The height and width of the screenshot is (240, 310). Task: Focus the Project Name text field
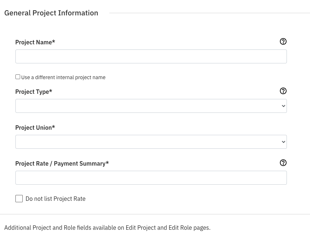click(151, 56)
